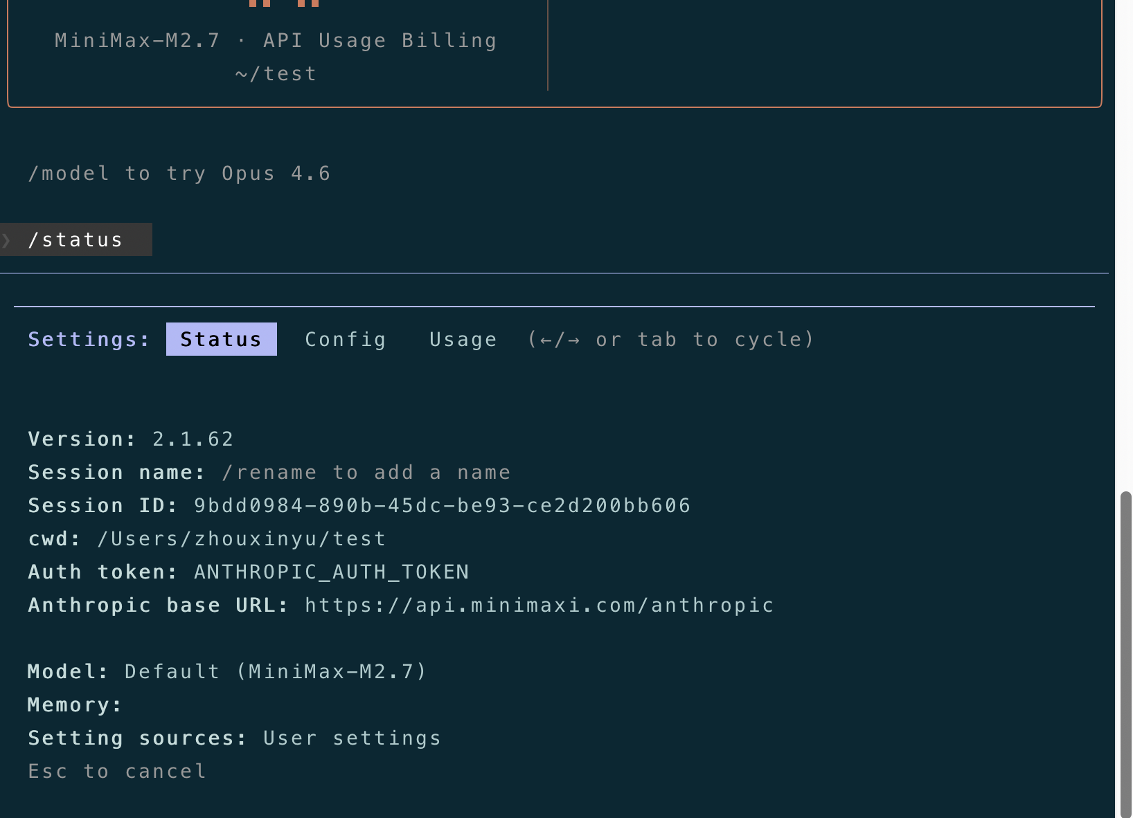Screen dimensions: 1133x818
Task: Click the prompt chevron before /status
Action: [7, 240]
